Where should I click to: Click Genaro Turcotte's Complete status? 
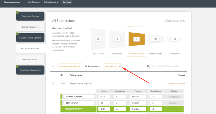click(x=174, y=97)
